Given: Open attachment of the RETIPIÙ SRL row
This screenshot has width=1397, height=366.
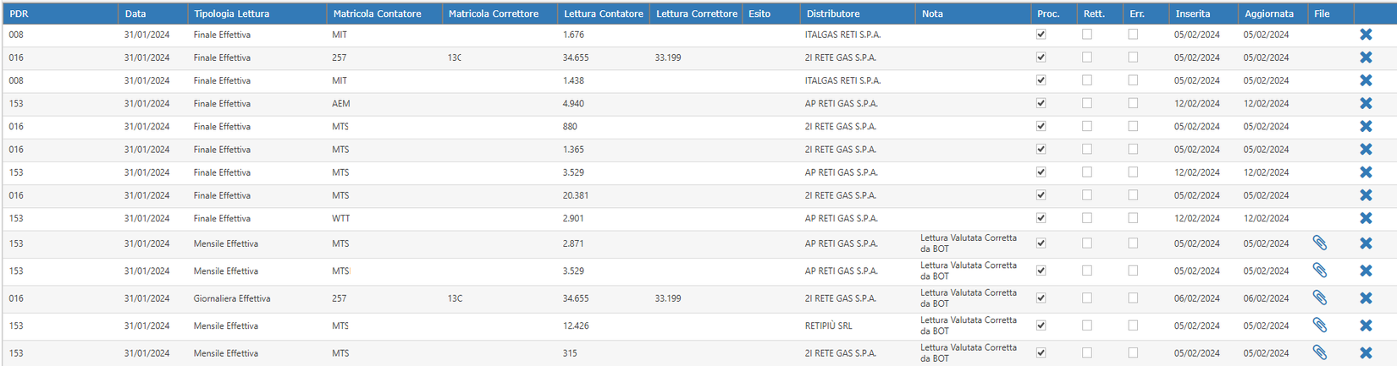Looking at the screenshot, I should (1320, 325).
